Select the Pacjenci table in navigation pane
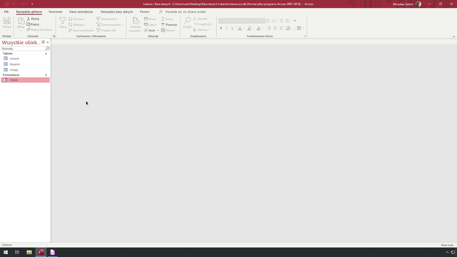 (x=15, y=64)
